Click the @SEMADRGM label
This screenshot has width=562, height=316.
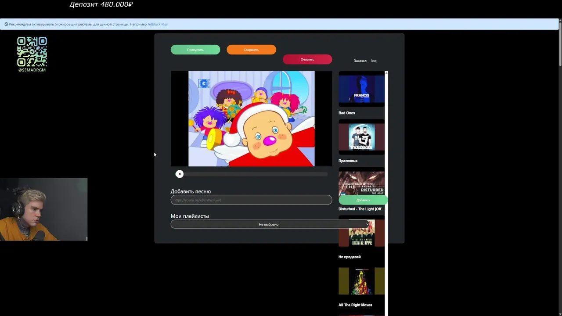32,70
